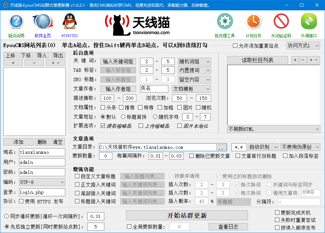Click the 域名 input field
Screen dimensions: 325x233
click(x=42, y=152)
